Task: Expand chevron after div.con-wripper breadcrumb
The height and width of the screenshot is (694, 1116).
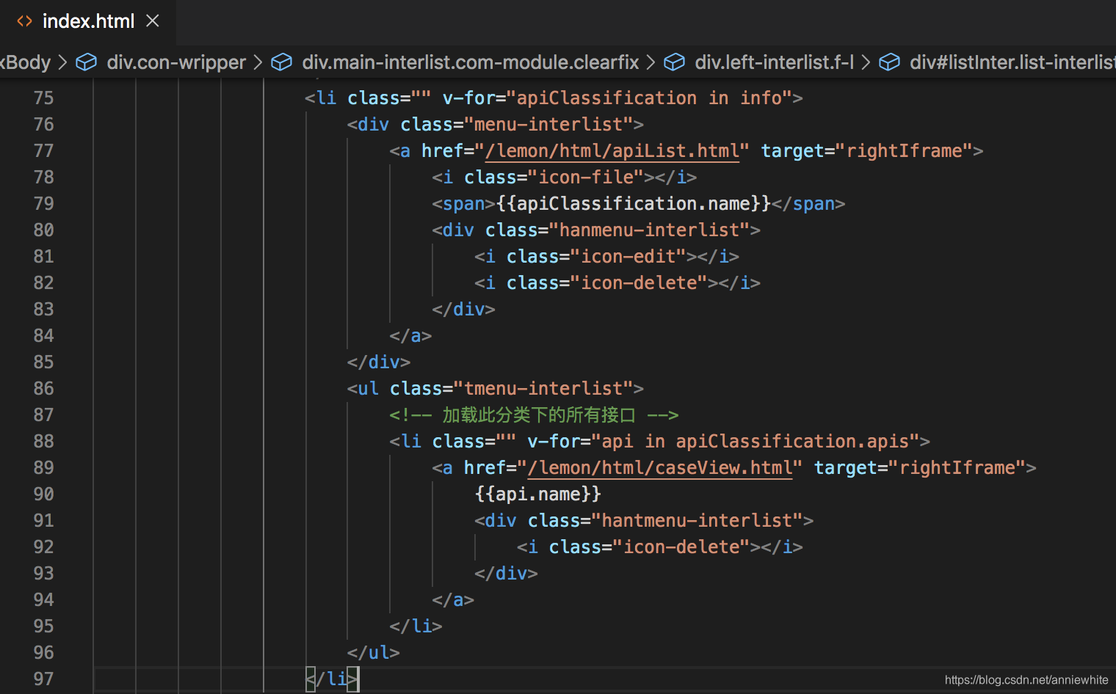Action: (258, 62)
